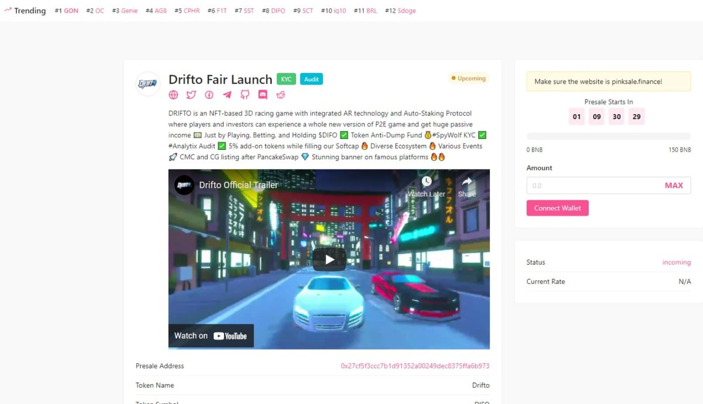Click the countdown seconds box '29'
This screenshot has height=404, width=703.
point(636,117)
